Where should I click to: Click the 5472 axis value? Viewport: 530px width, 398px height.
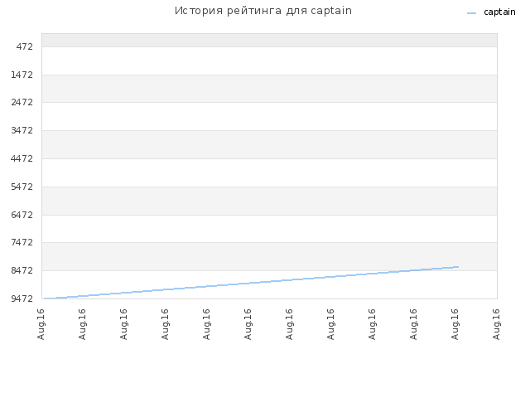pyautogui.click(x=22, y=187)
